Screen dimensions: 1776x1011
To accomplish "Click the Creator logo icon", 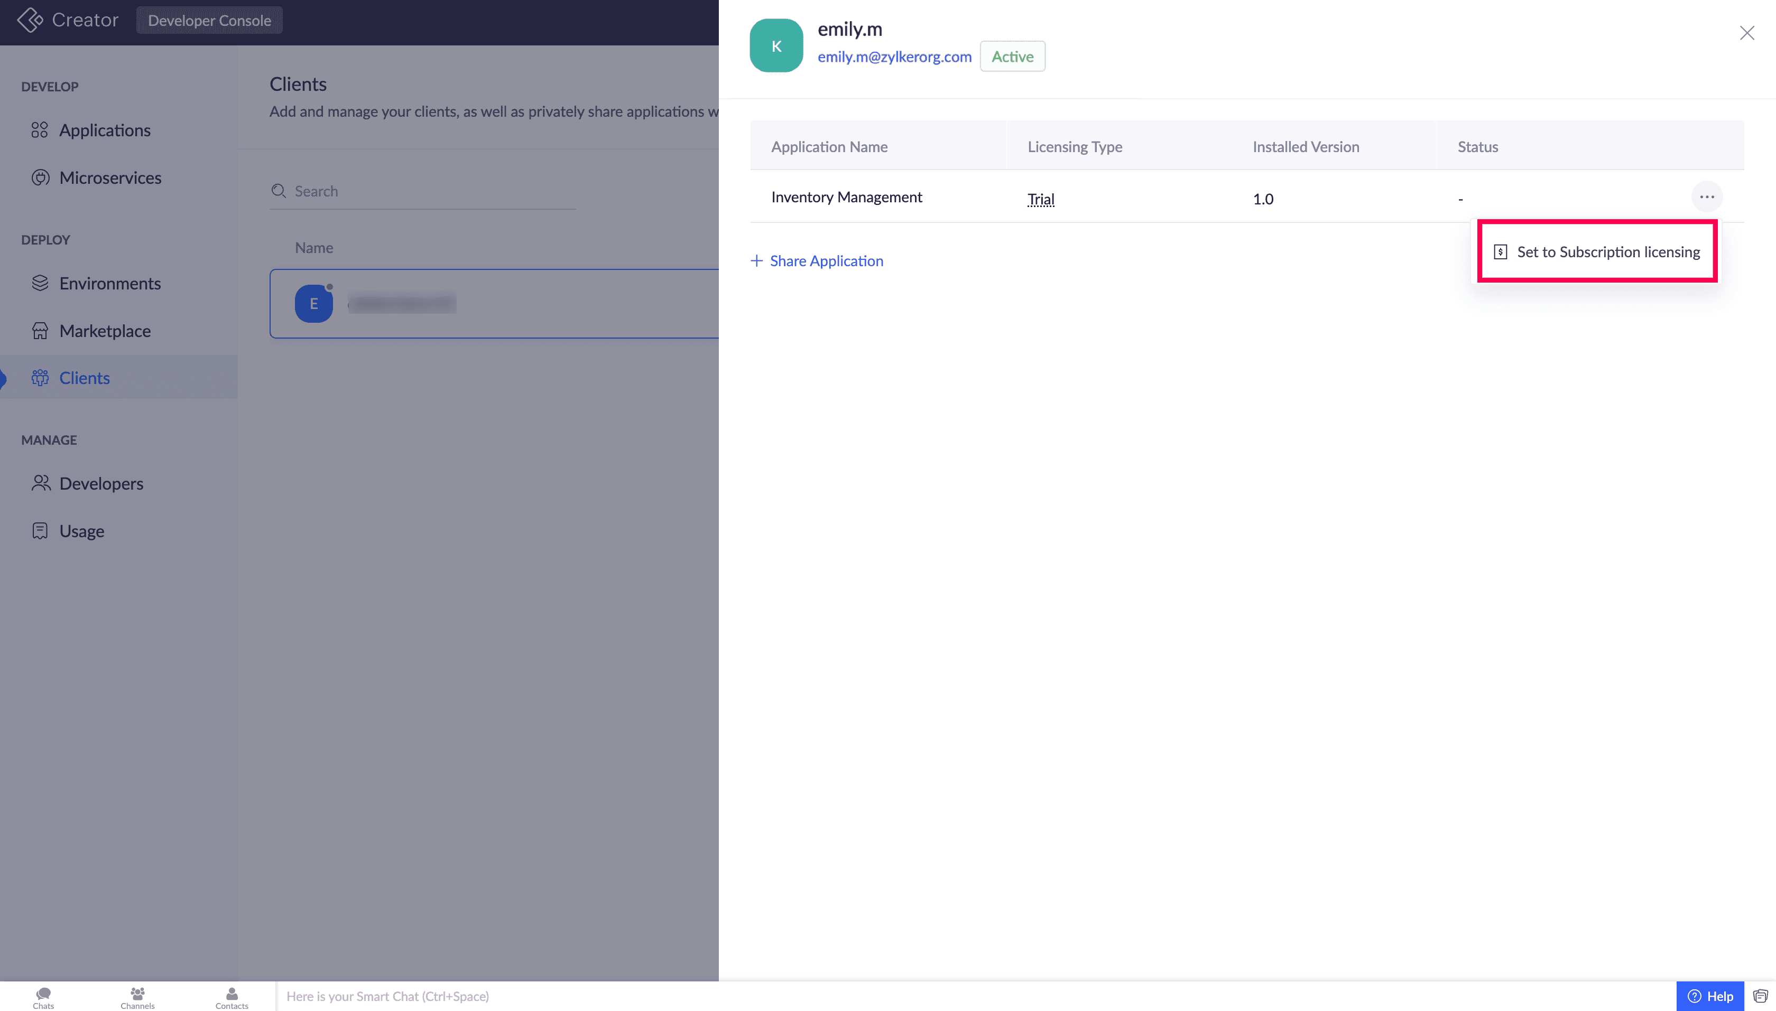I will 30,20.
